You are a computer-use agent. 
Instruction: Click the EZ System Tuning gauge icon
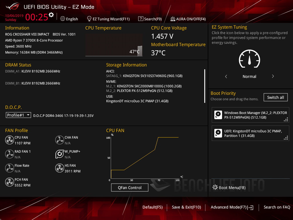250,59
